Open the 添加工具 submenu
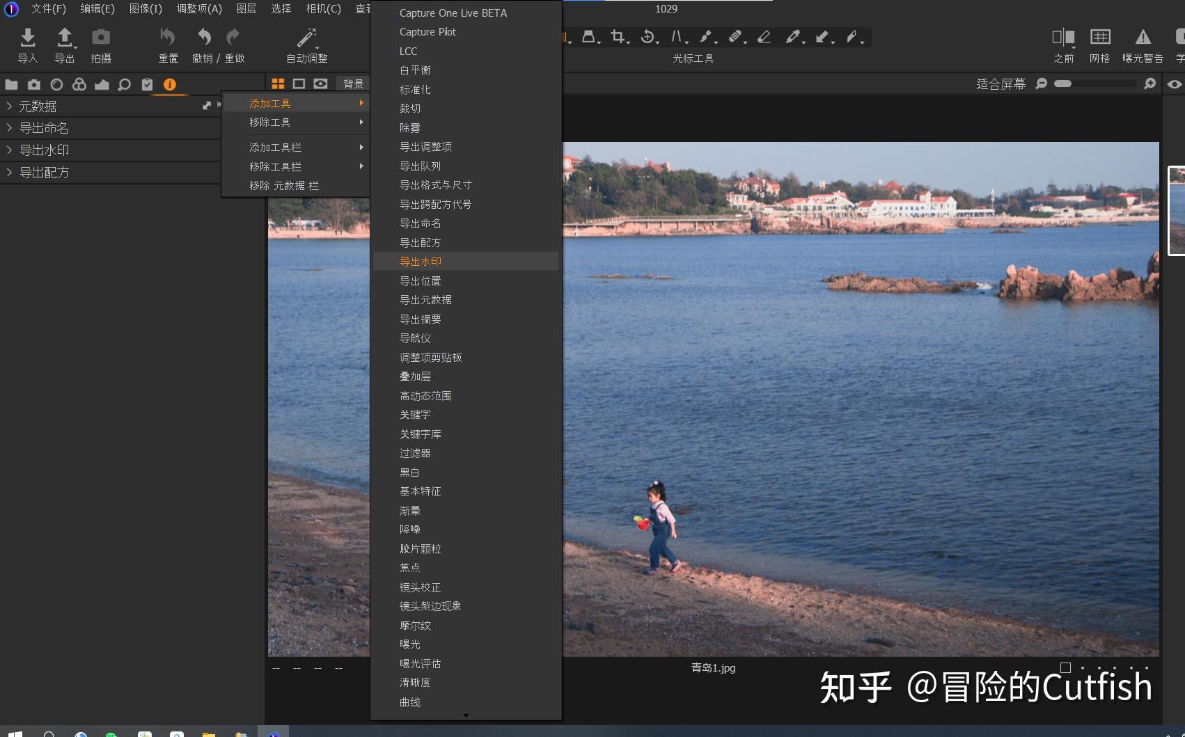Viewport: 1185px width, 737px height. [295, 103]
